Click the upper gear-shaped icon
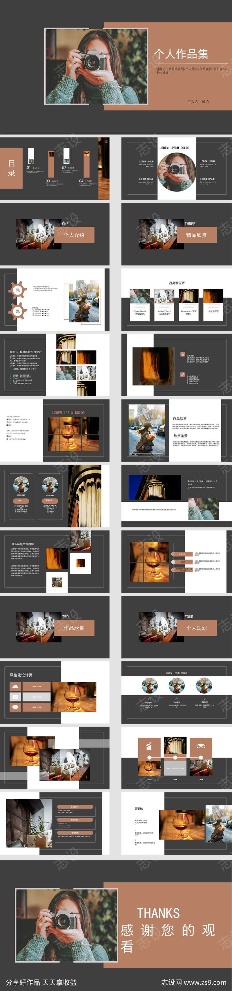 pos(18,290)
